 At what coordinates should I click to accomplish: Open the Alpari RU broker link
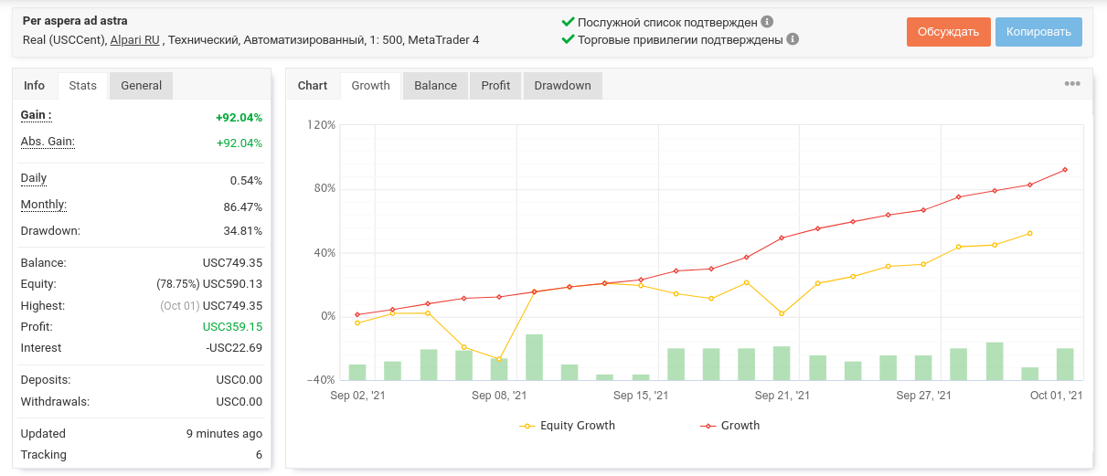134,40
